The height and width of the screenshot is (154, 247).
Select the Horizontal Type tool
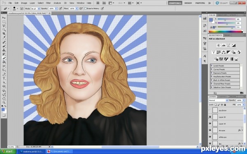(x=4, y=78)
